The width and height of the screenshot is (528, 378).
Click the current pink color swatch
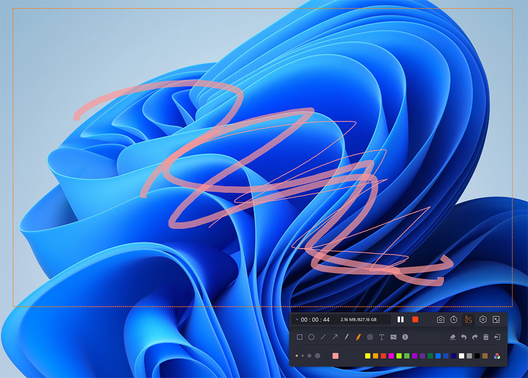click(335, 356)
